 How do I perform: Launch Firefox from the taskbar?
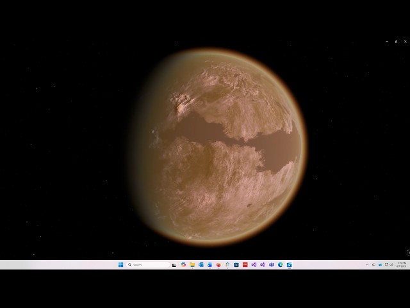pyautogui.click(x=218, y=265)
